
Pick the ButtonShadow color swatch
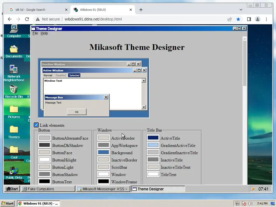pos(44,174)
